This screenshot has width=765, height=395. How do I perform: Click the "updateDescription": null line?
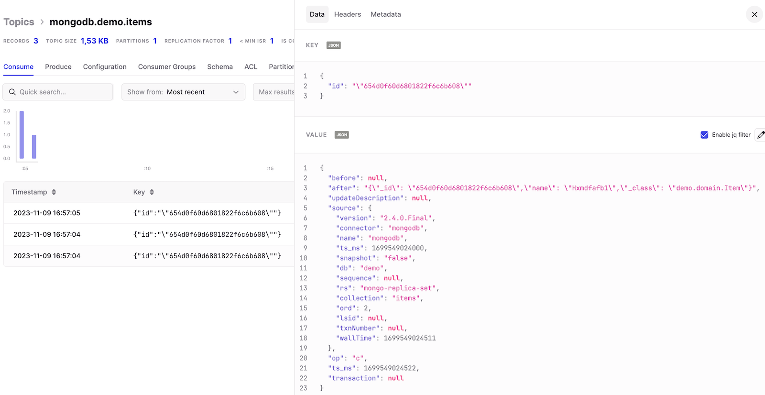point(380,198)
